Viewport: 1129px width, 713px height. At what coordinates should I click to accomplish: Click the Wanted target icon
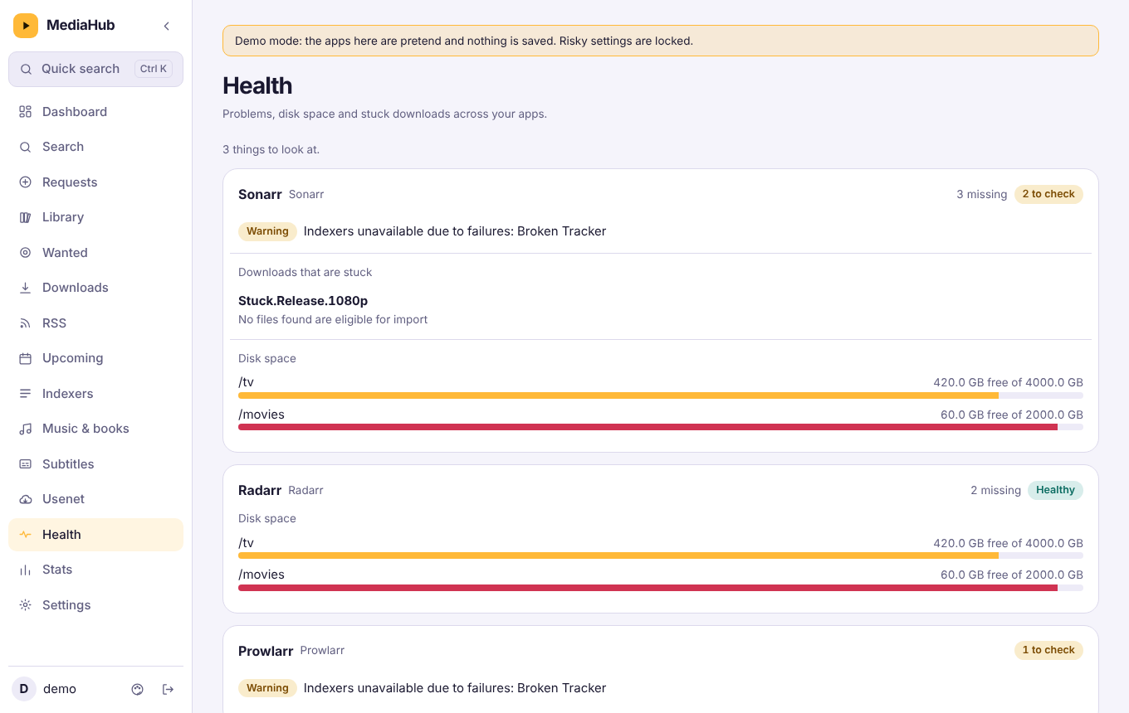click(x=25, y=253)
